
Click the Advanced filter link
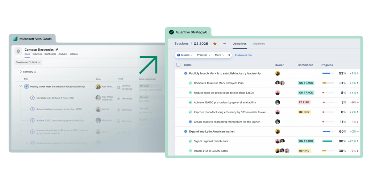[x=243, y=55]
